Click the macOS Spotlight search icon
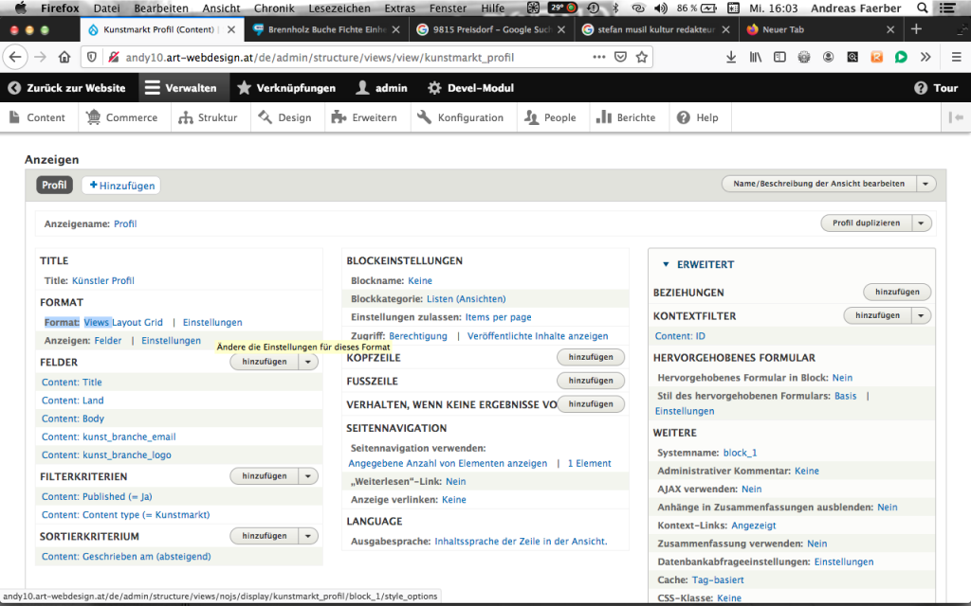This screenshot has height=606, width=971. pos(923,9)
